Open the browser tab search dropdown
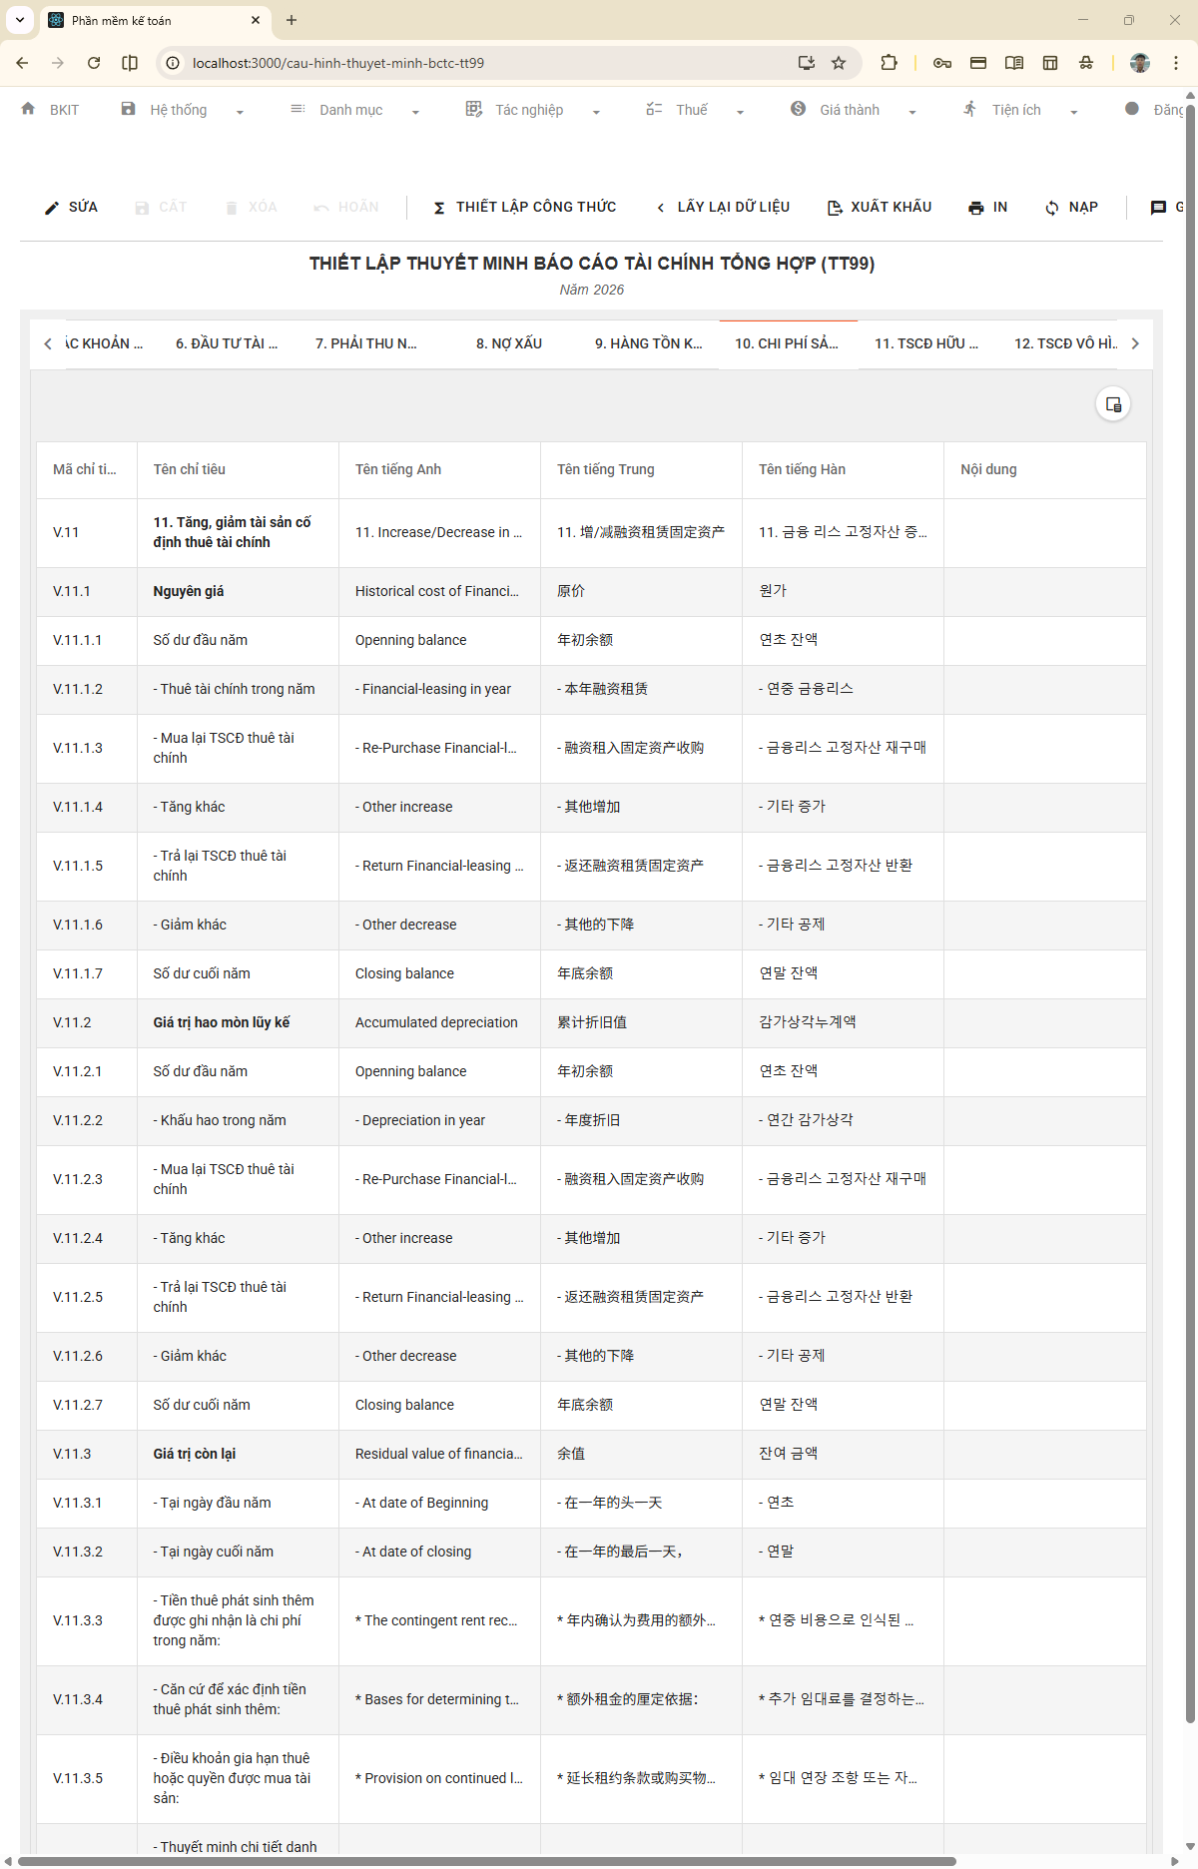 (x=20, y=20)
